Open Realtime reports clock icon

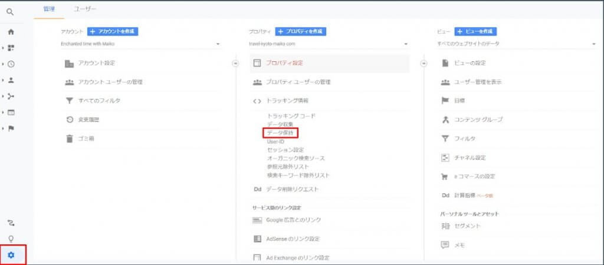point(11,64)
